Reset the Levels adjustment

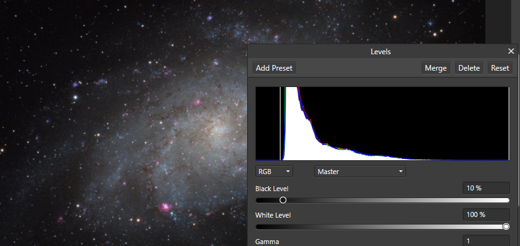point(500,67)
